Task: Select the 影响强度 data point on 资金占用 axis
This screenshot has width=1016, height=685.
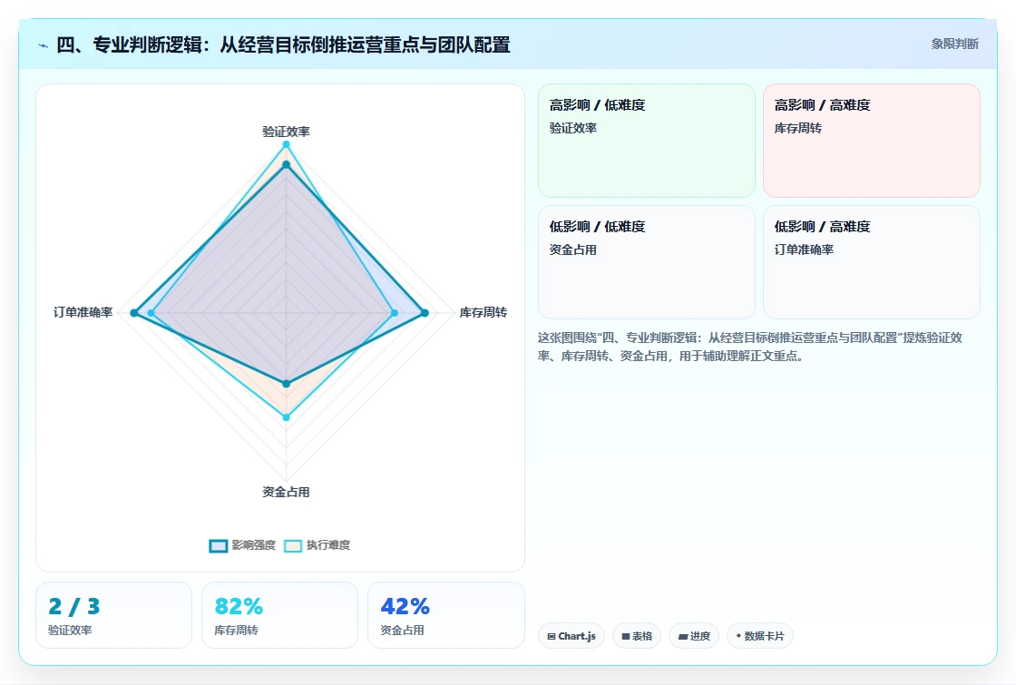Action: [286, 384]
